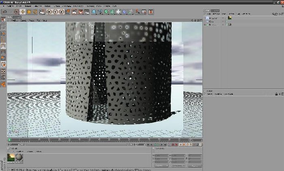The image size is (284, 171).
Task: Click the go-to-start playback button
Action: point(148,145)
